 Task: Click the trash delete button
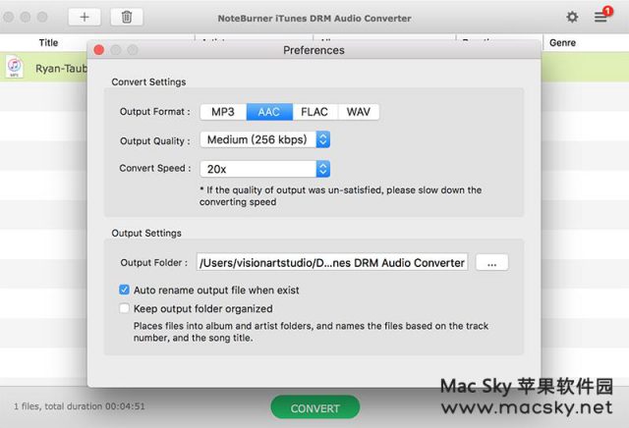pos(127,18)
